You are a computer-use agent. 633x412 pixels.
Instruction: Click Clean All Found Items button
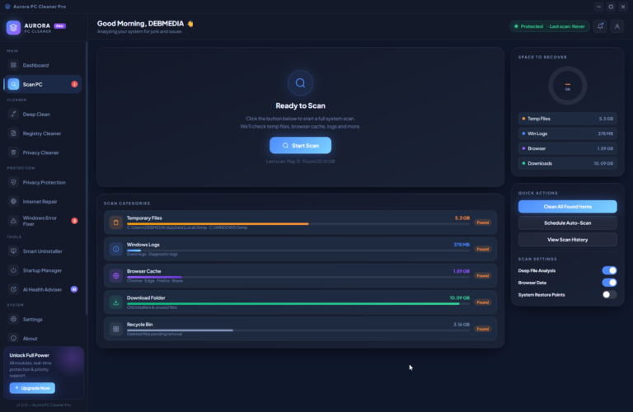pyautogui.click(x=567, y=207)
